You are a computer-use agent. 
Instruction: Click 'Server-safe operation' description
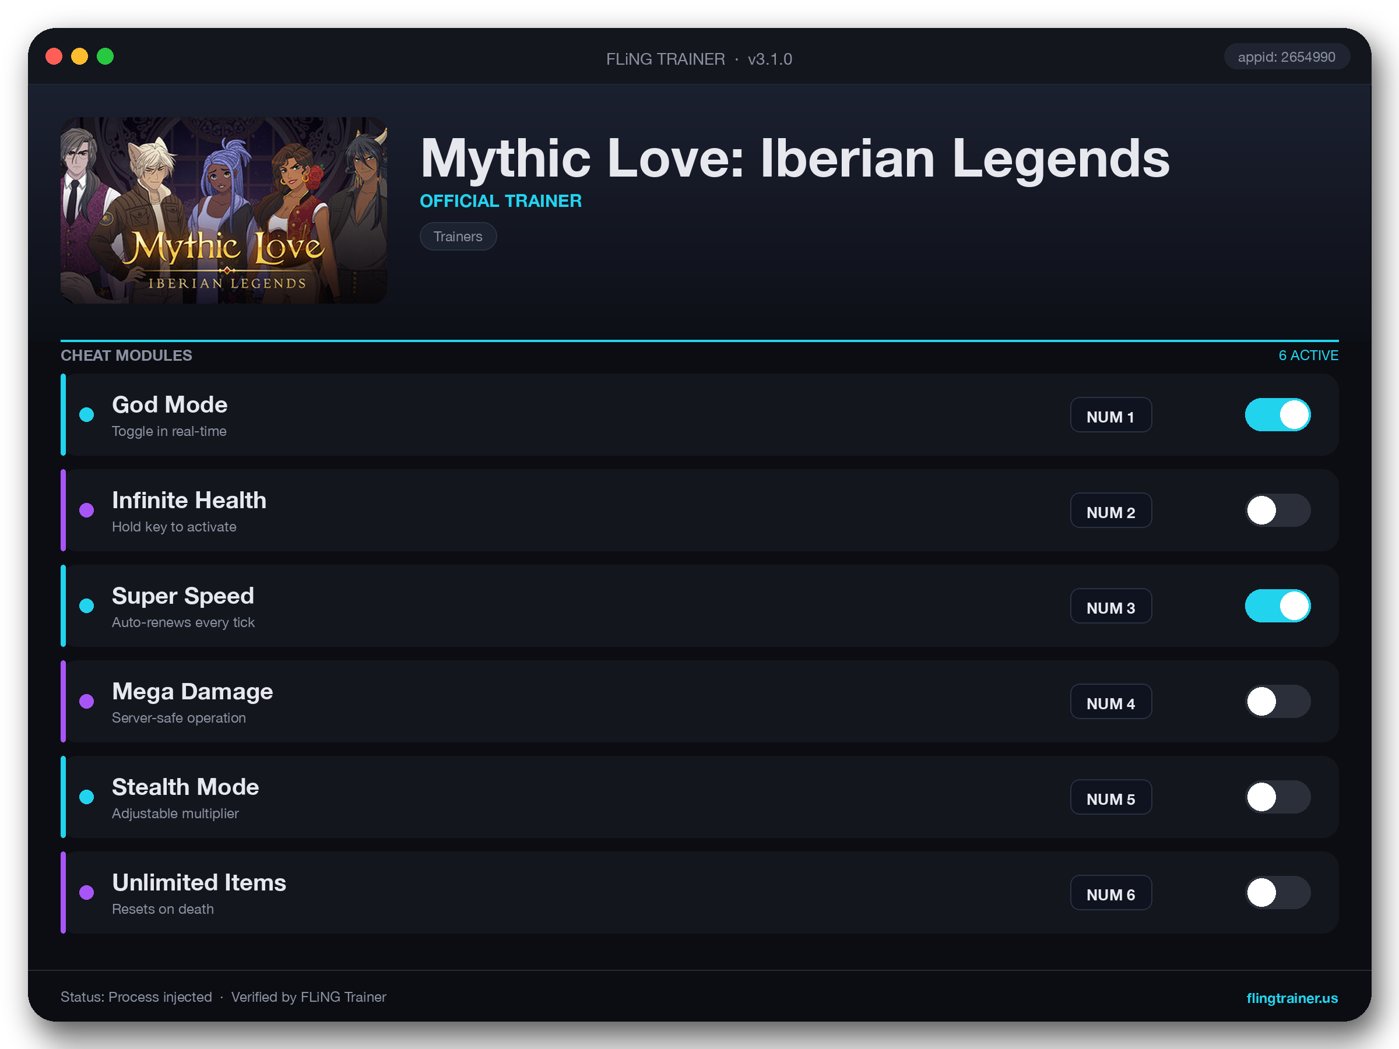[x=178, y=717]
